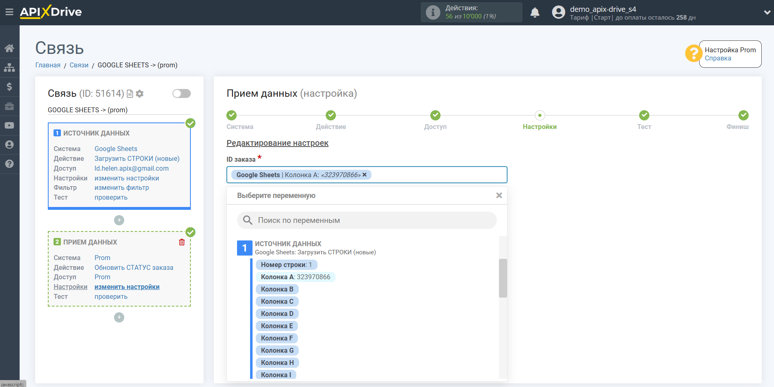The image size is (774, 387).
Task: Open the connections sitemap sidebar icon
Action: click(9, 67)
